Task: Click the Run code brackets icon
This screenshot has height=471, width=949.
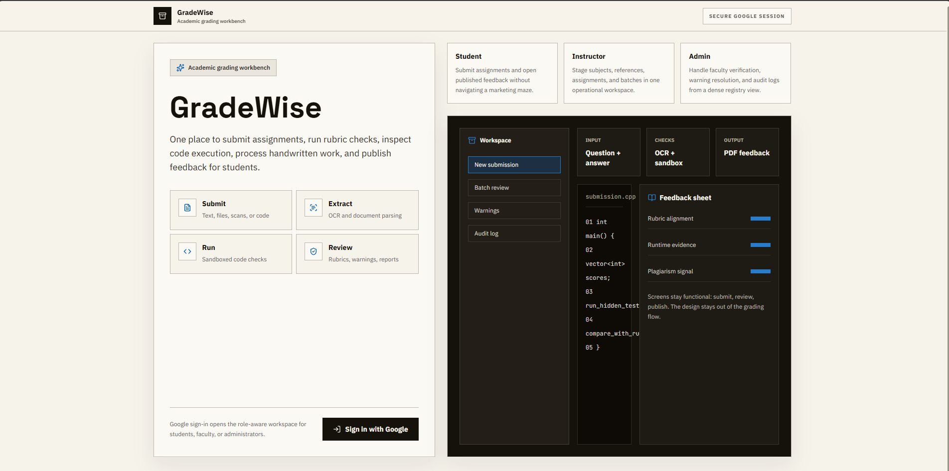Action: pyautogui.click(x=187, y=251)
